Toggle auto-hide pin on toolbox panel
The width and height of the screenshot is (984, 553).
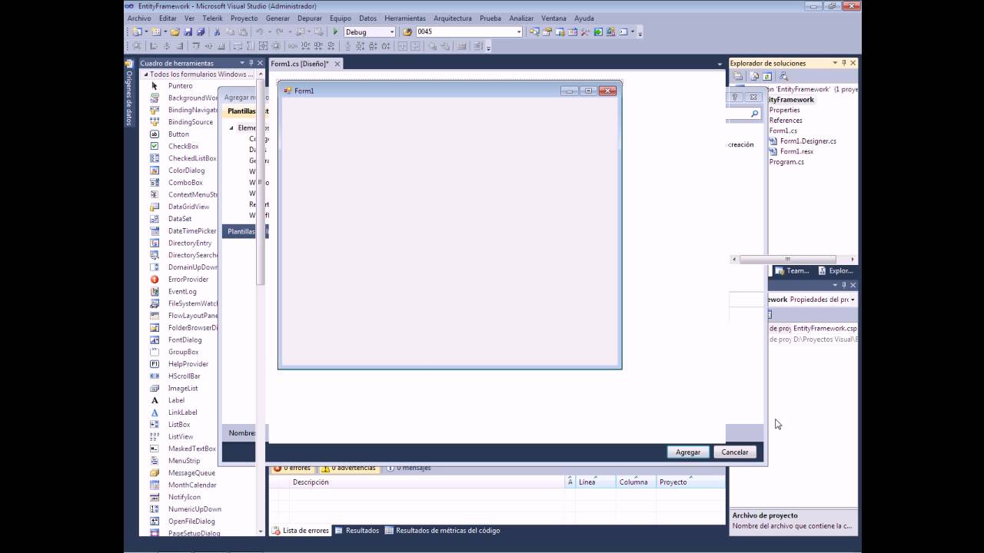pos(251,63)
